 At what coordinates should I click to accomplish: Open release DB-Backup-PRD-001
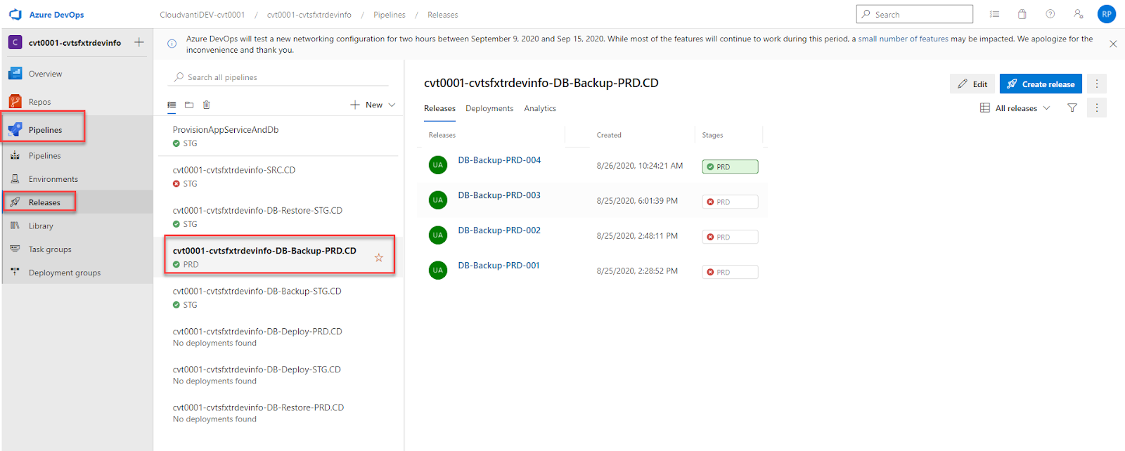499,266
